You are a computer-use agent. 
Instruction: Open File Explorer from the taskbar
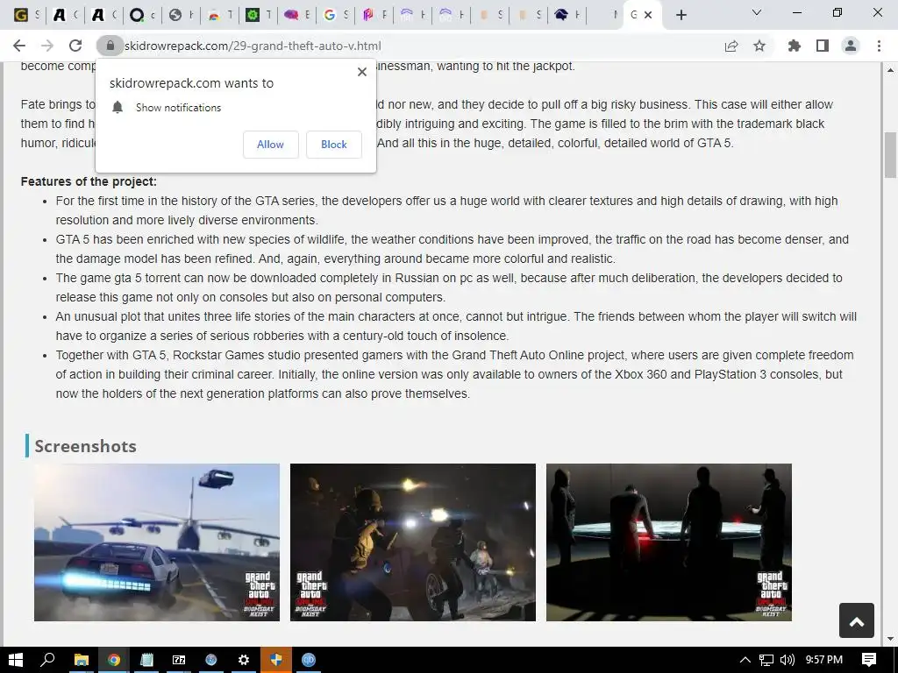coord(81,660)
